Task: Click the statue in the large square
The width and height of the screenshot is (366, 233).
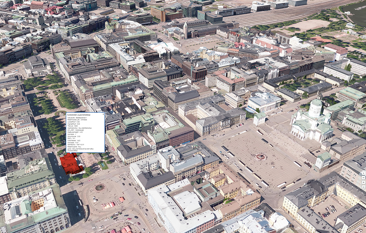Action: [x=260, y=157]
